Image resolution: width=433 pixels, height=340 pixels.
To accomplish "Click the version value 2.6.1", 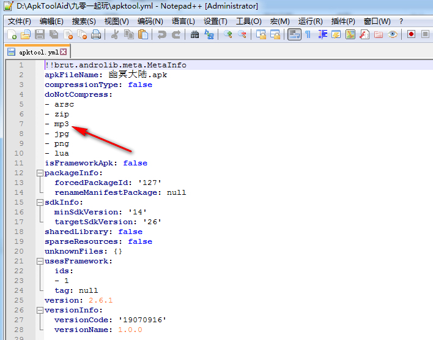I will tap(100, 300).
